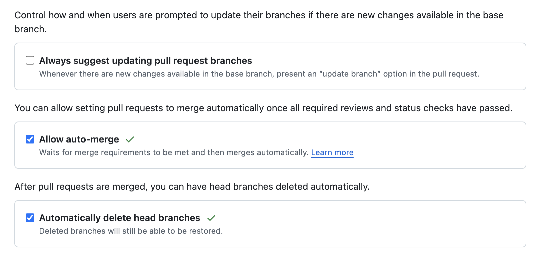Click the "Allow auto-merge" label text

(x=79, y=139)
